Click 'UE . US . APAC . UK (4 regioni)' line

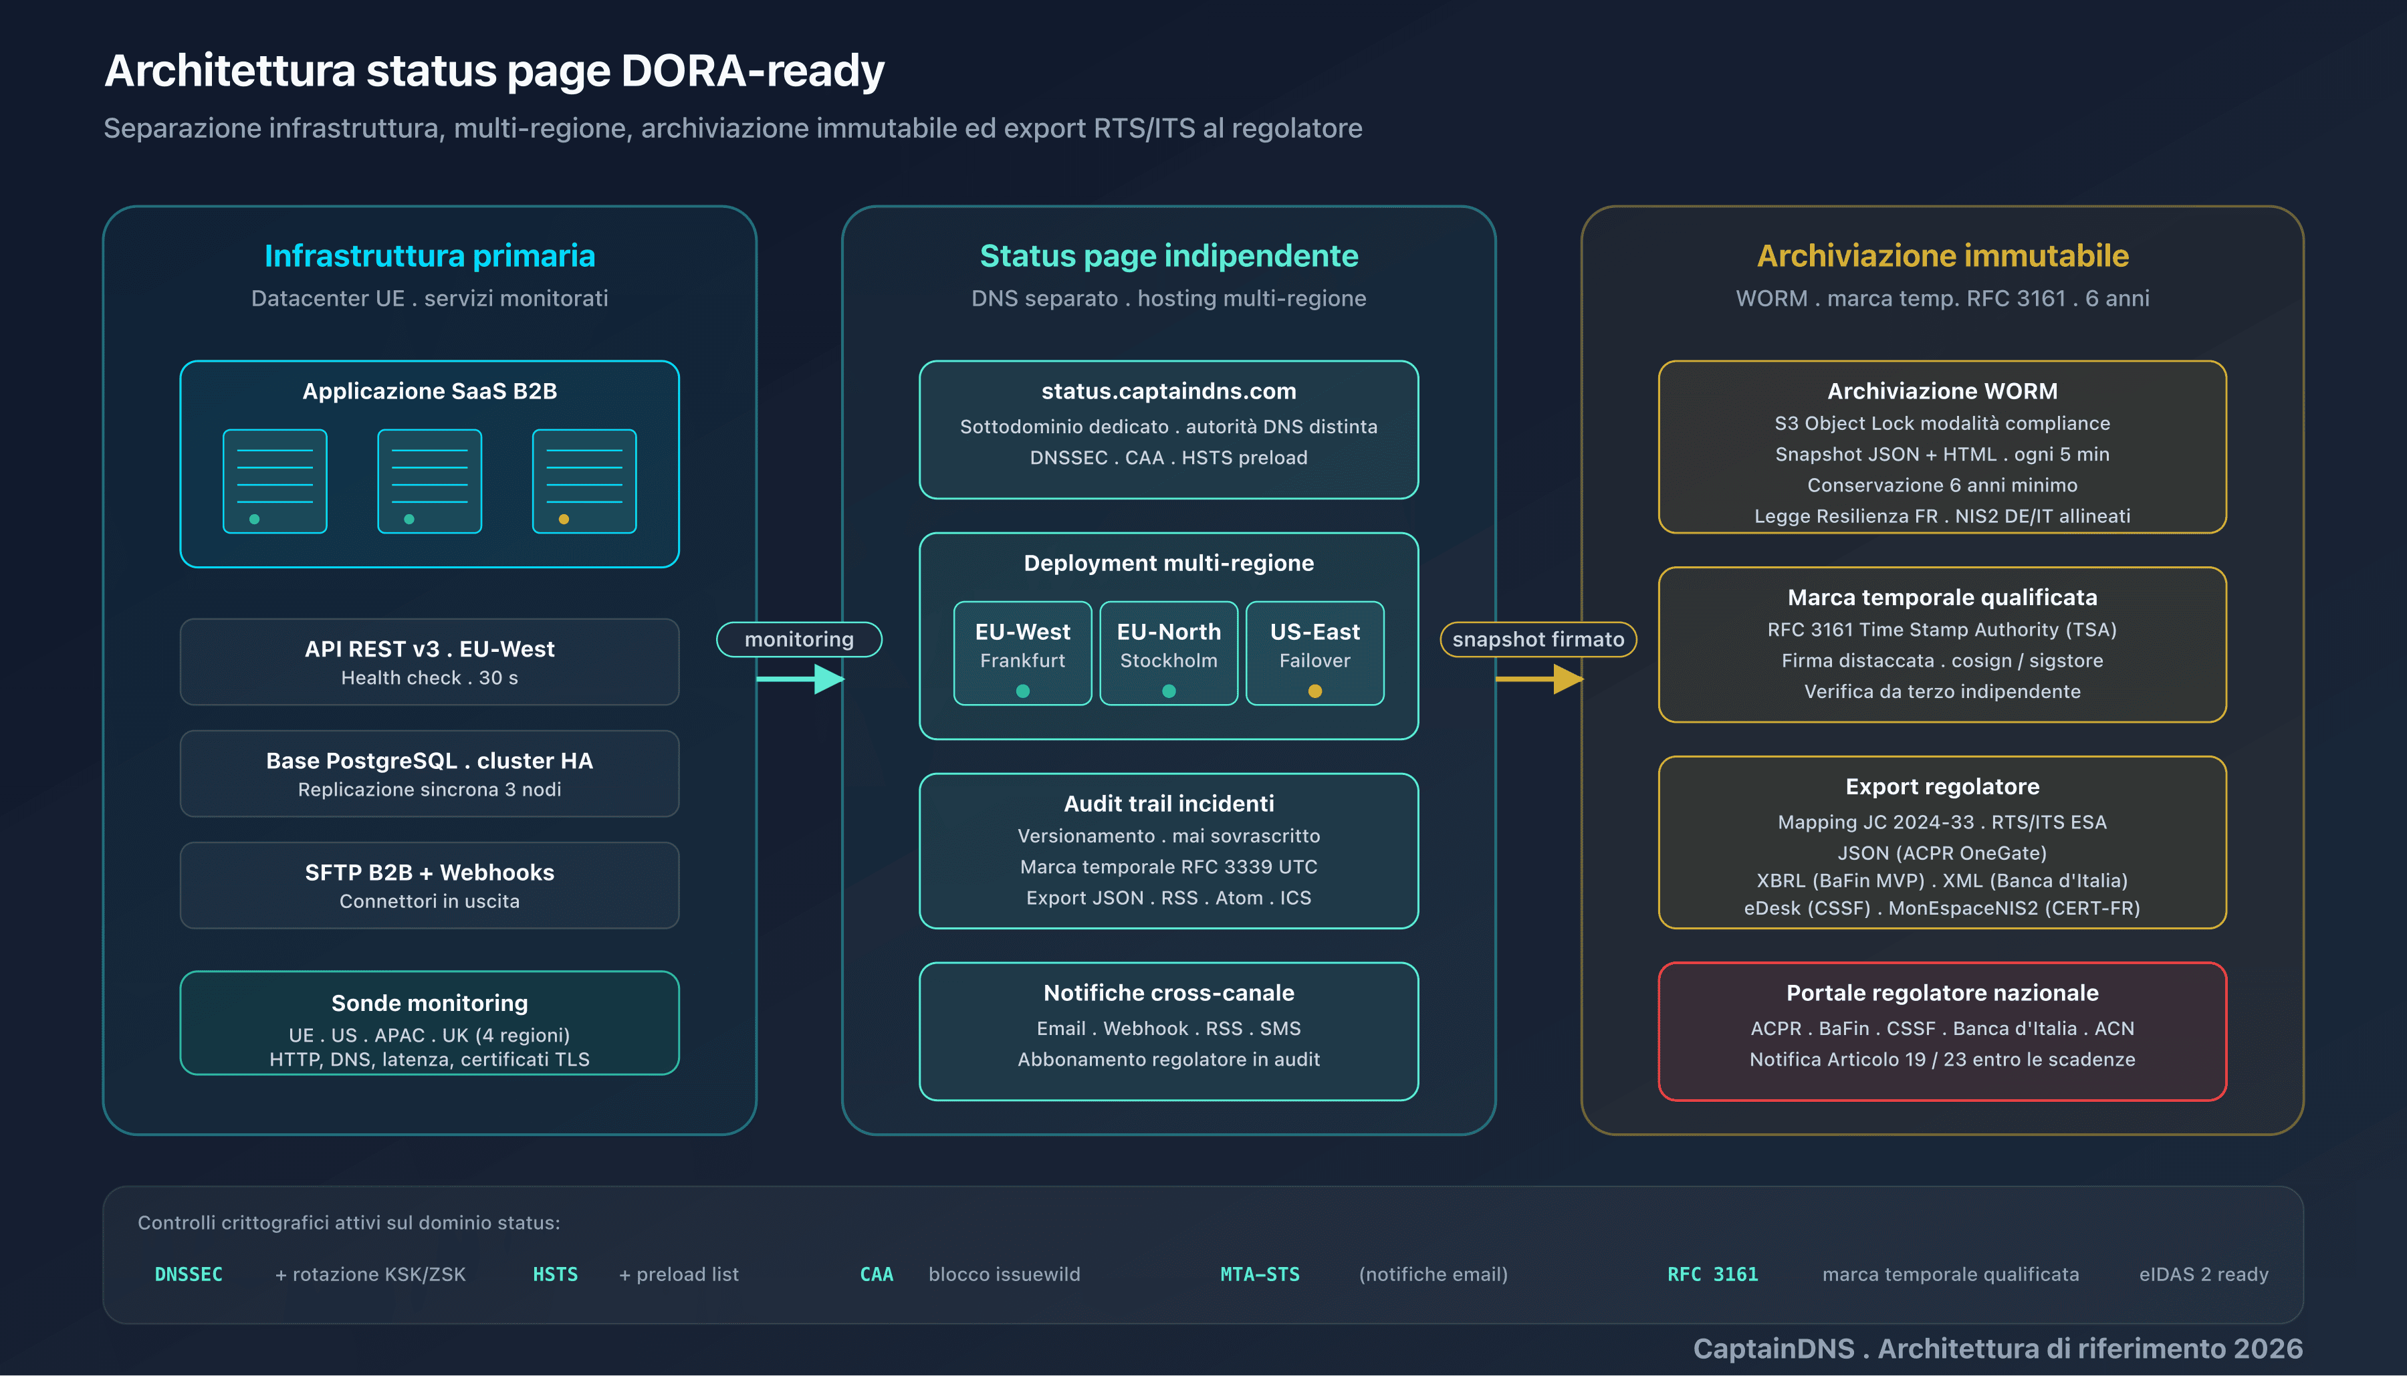point(429,1035)
